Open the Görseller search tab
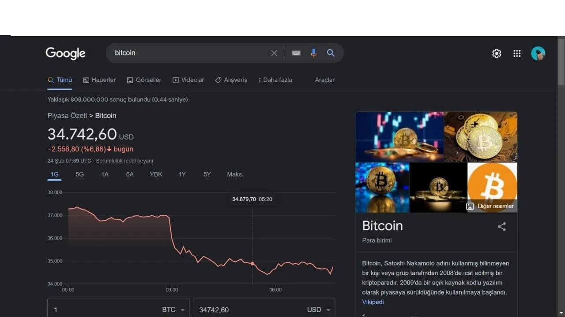Screen dimensions: 565x317 pos(148,80)
